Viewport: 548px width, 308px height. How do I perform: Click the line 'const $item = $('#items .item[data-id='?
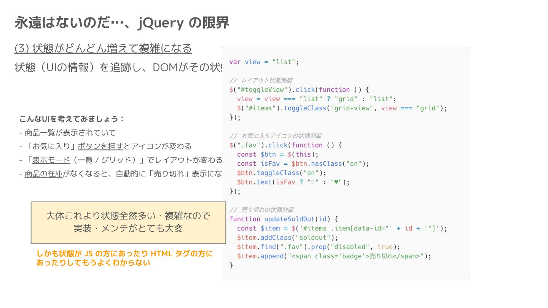click(342, 229)
